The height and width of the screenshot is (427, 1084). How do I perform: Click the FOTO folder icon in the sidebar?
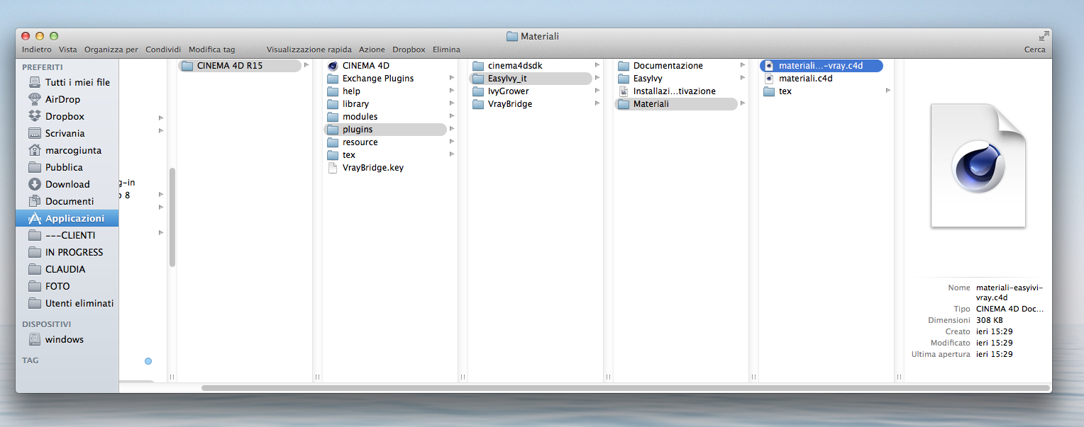[x=34, y=286]
